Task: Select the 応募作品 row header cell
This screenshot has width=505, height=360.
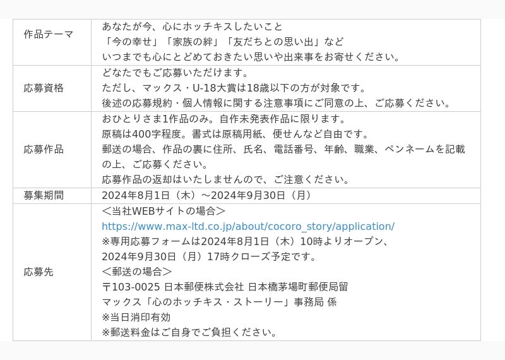Action: click(44, 149)
